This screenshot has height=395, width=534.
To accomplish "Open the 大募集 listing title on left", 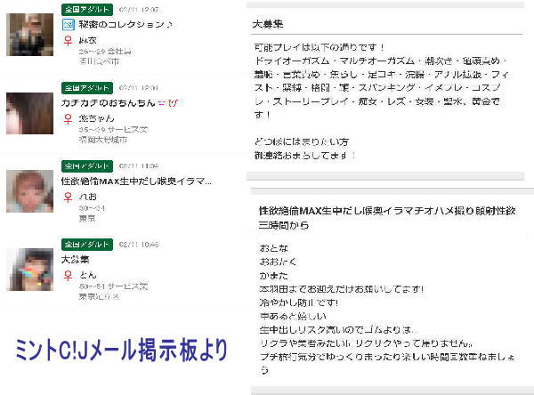I will (x=75, y=259).
